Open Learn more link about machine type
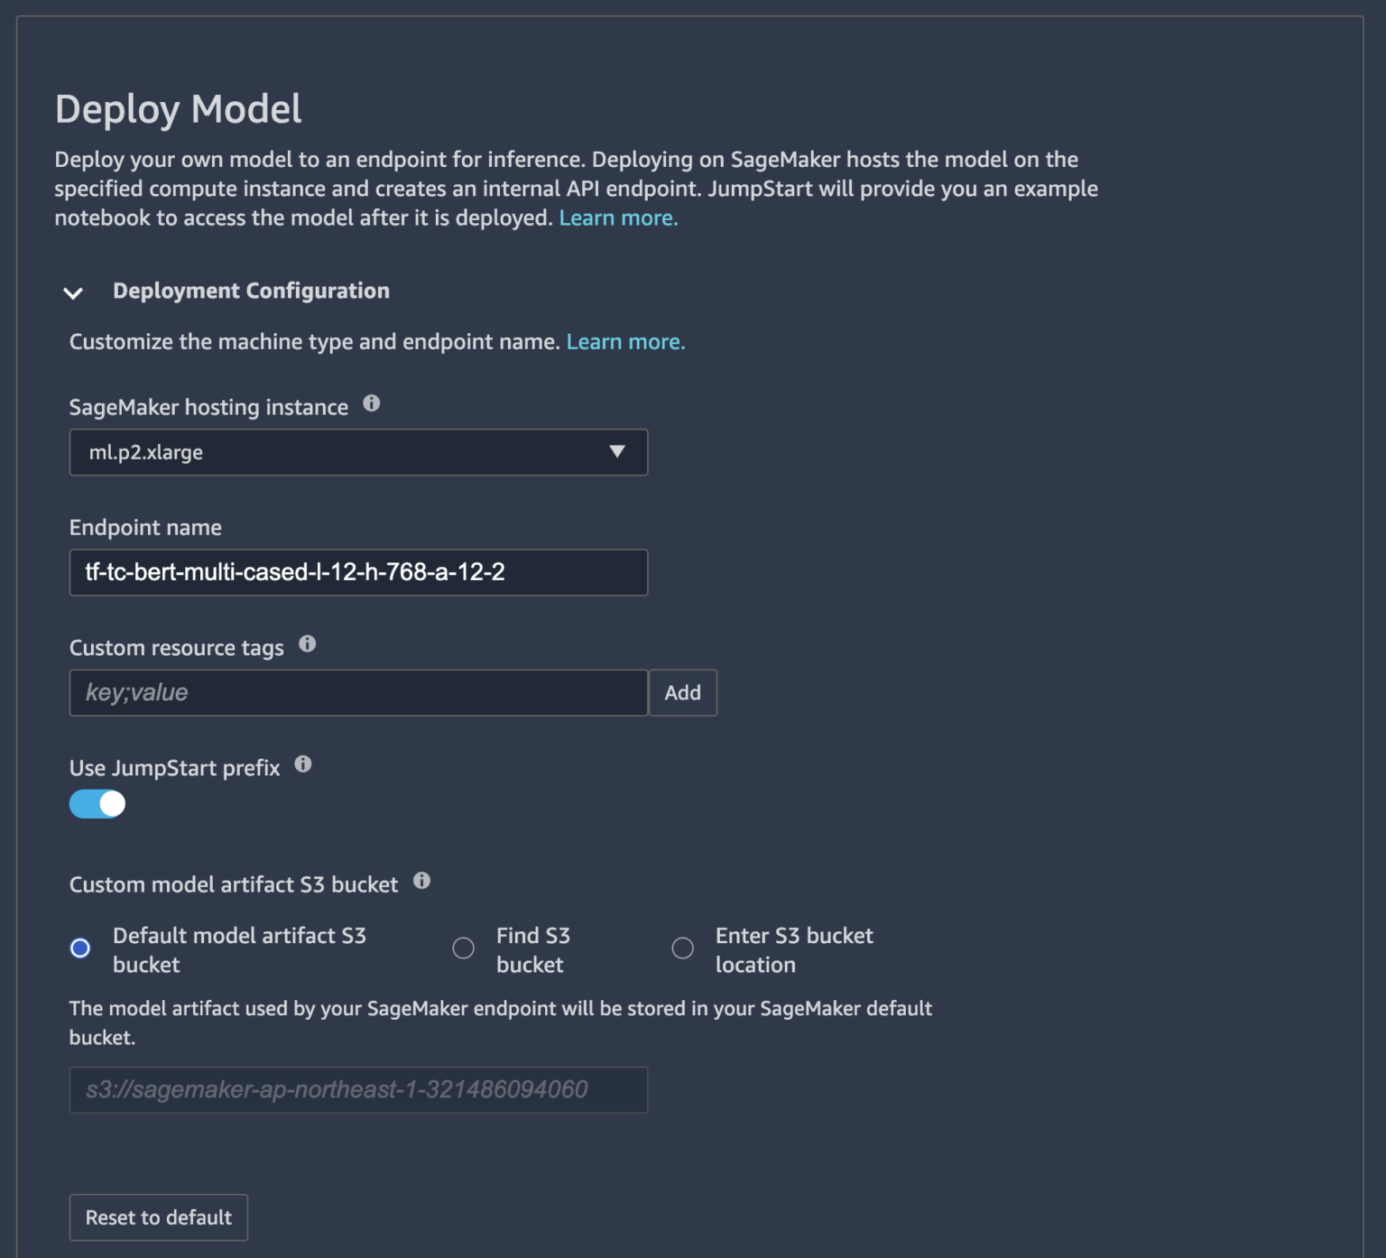 tap(625, 342)
